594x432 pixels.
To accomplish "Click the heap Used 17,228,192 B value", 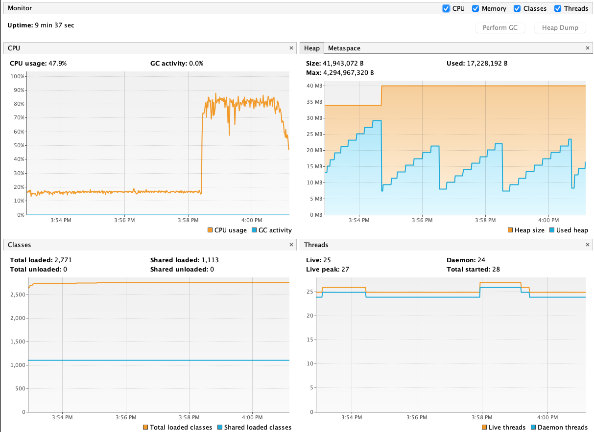I will coord(487,64).
